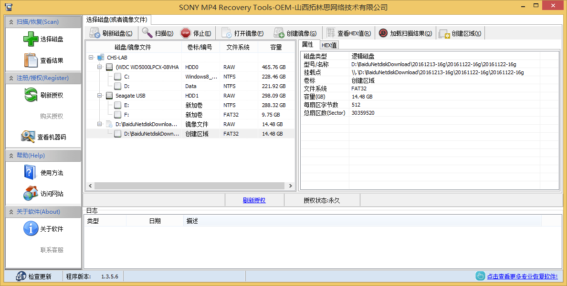This screenshot has height=286, width=567.
Task: Select the Seagate USB drive icon
Action: coord(109,96)
